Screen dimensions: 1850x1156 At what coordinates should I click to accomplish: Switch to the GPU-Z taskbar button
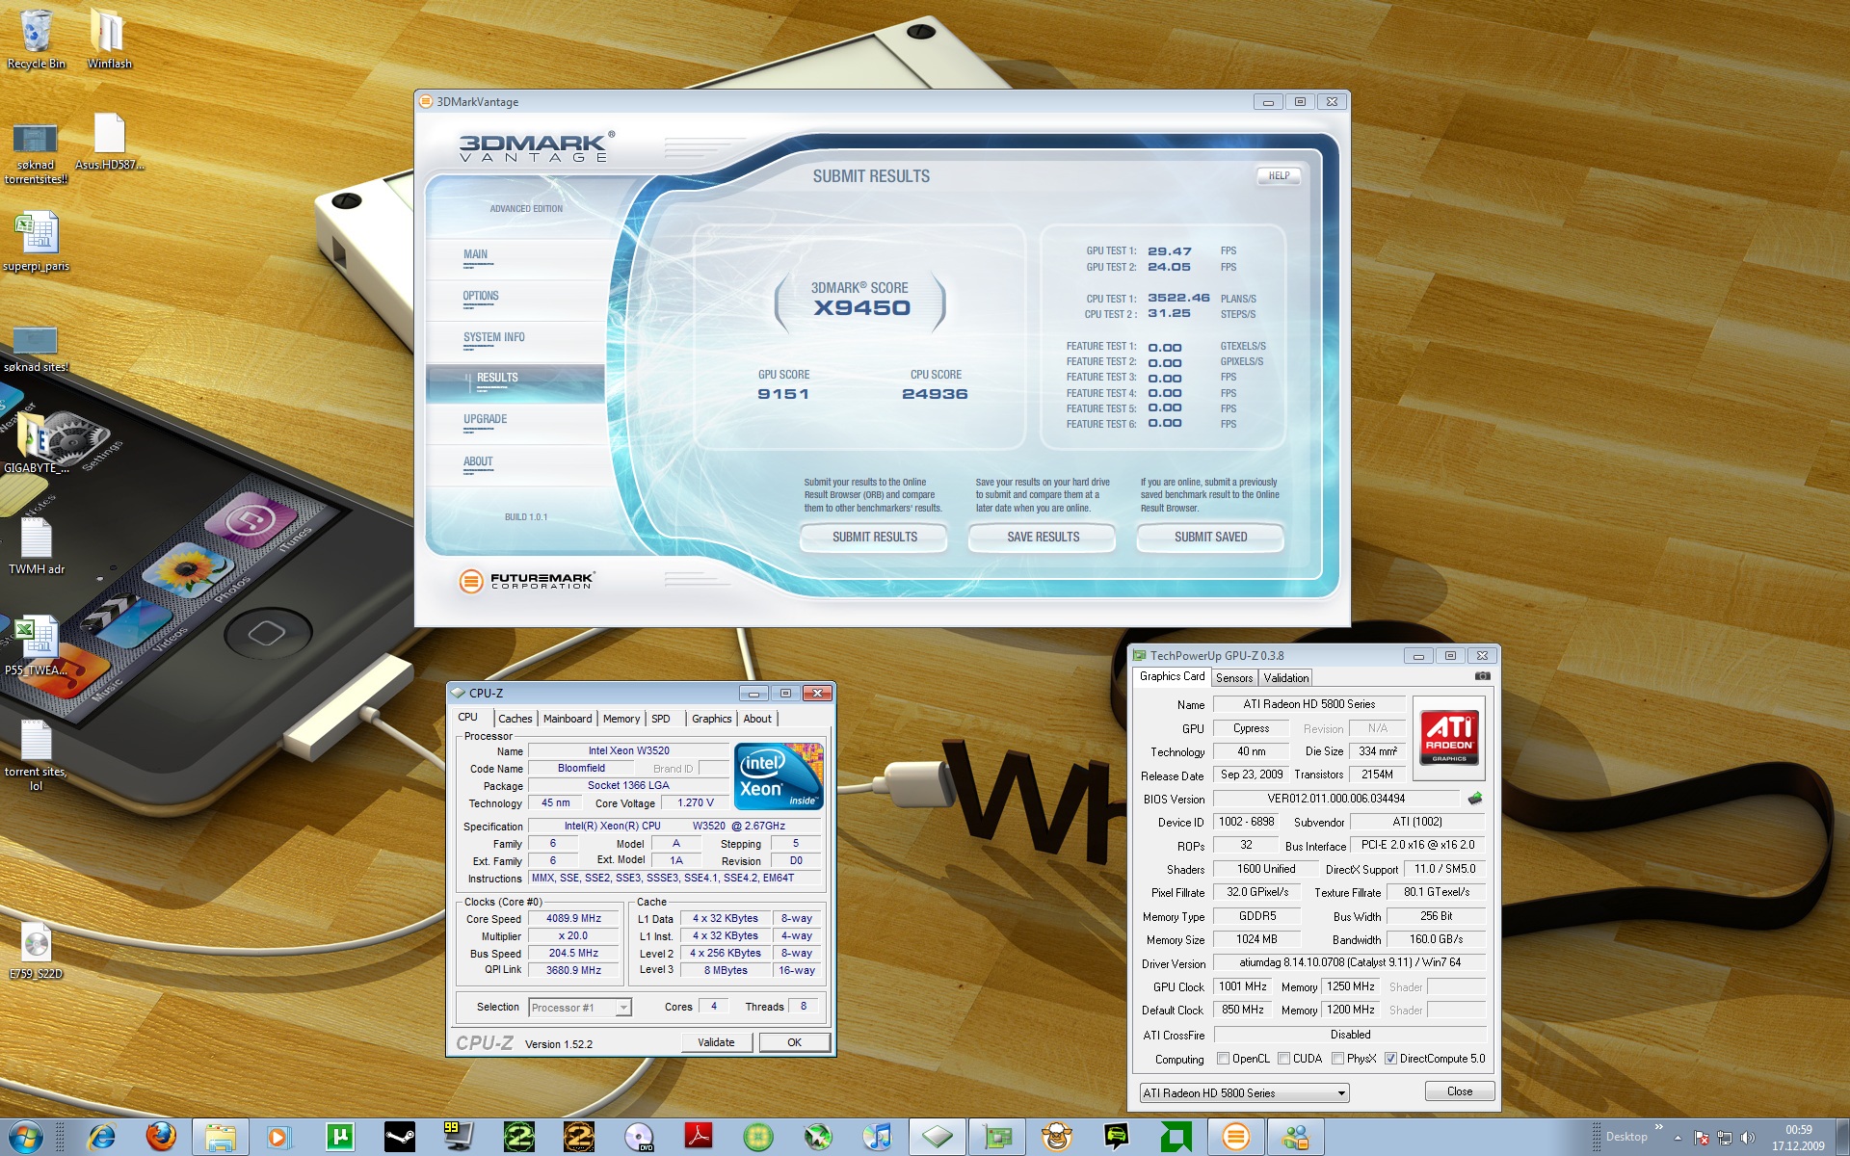[997, 1137]
